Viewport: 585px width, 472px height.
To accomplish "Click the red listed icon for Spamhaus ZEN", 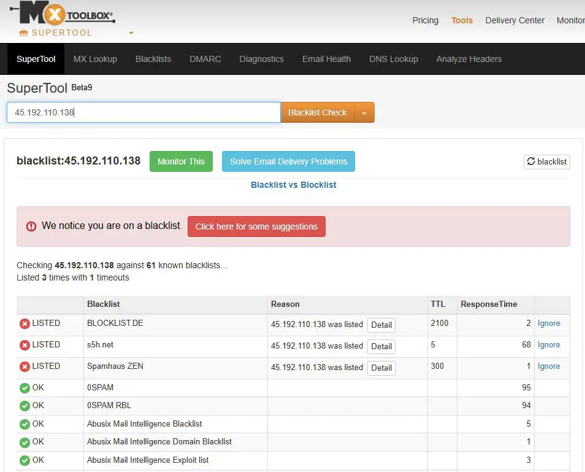I will [25, 366].
